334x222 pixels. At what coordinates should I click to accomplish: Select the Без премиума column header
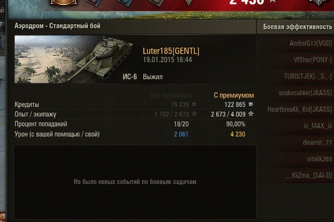[x=171, y=95]
